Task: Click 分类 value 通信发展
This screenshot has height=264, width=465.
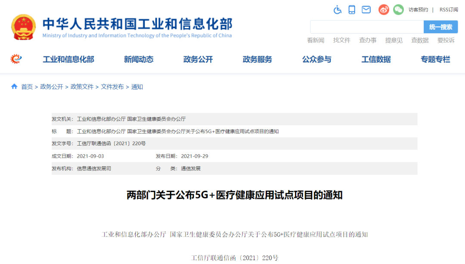Action: point(191,168)
